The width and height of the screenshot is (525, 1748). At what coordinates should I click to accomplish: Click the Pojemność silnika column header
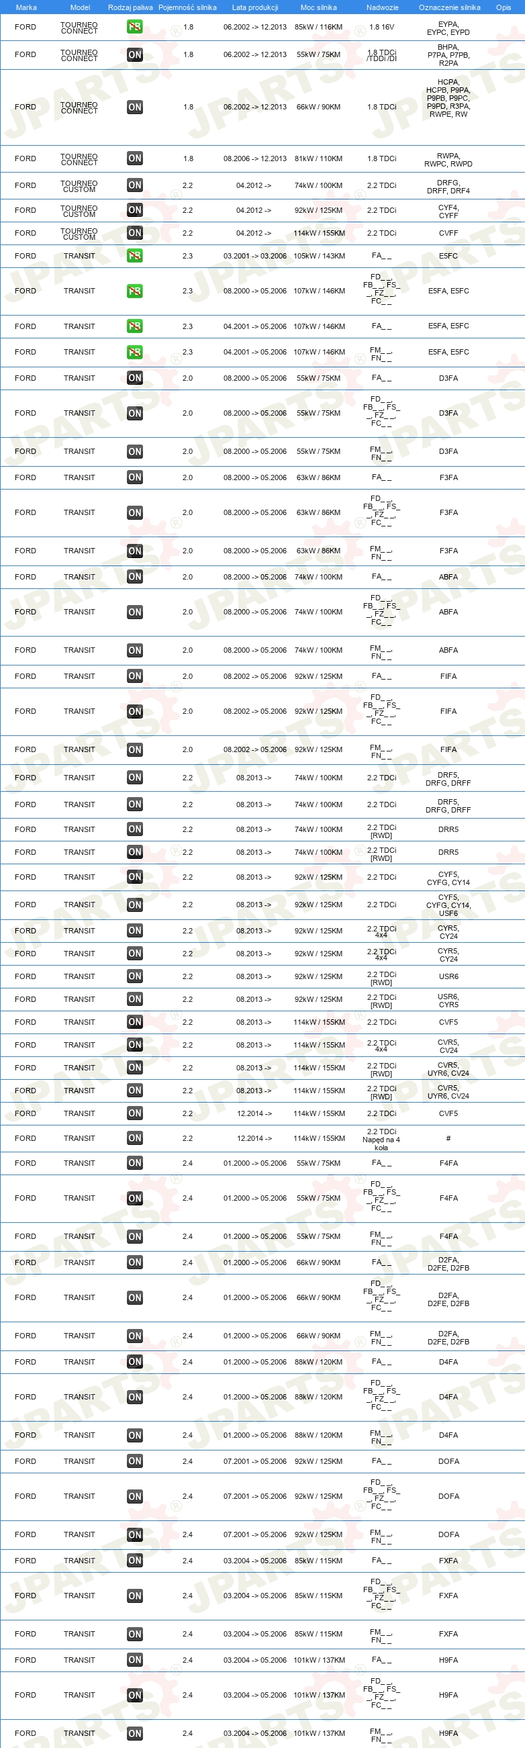[187, 7]
